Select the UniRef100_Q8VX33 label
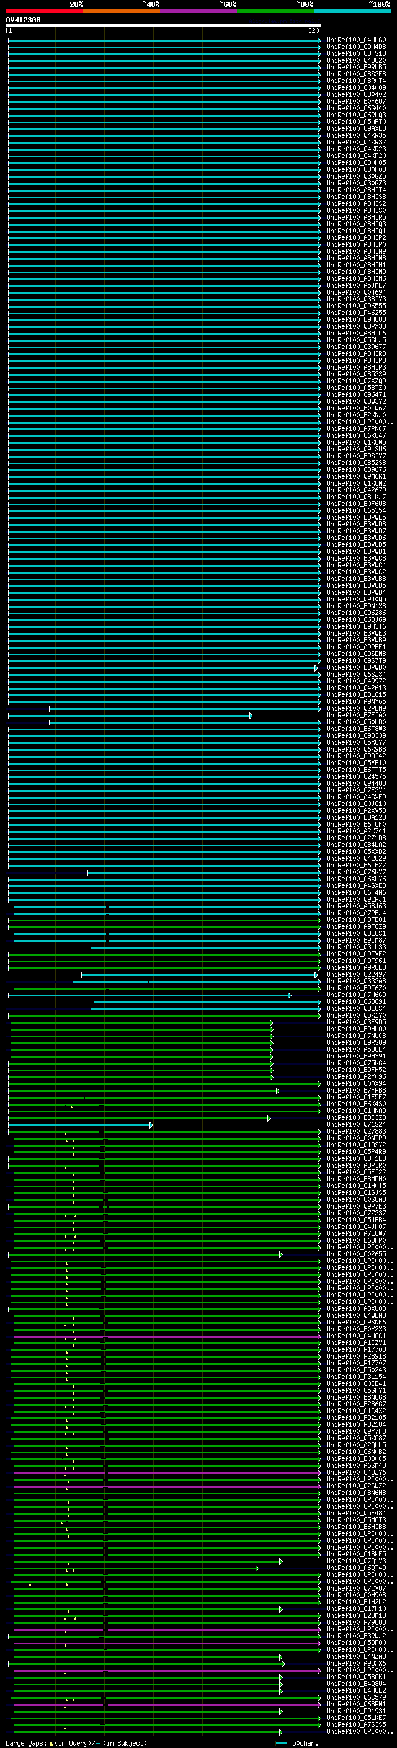The width and height of the screenshot is (397, 1748). [356, 326]
